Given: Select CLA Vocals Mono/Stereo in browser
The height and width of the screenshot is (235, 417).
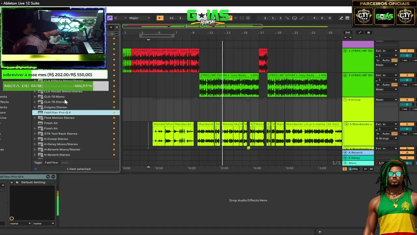Looking at the screenshot, I should [x=76, y=91].
